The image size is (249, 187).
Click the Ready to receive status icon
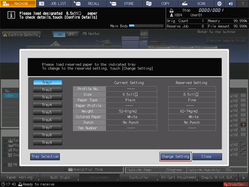(20, 184)
